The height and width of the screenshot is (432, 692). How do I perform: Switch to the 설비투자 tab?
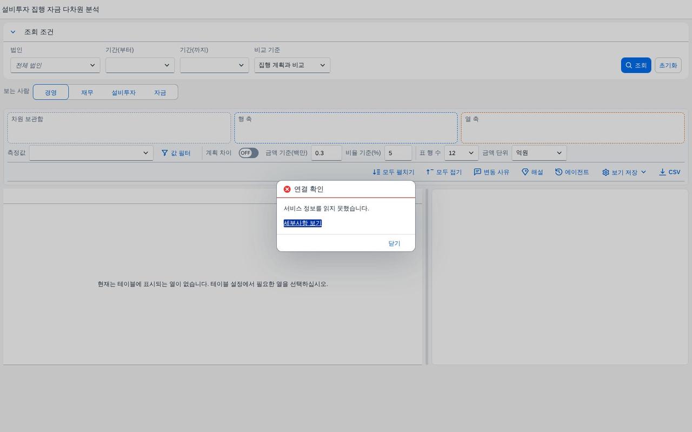[124, 92]
